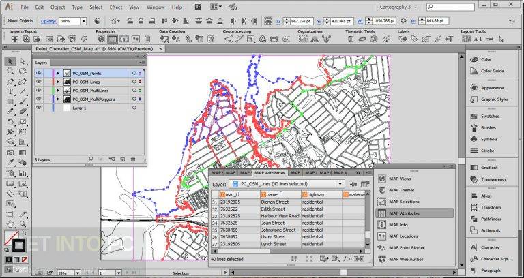Image resolution: width=524 pixels, height=278 pixels.
Task: Open the Opacity dropdown arrow
Action: coord(83,21)
